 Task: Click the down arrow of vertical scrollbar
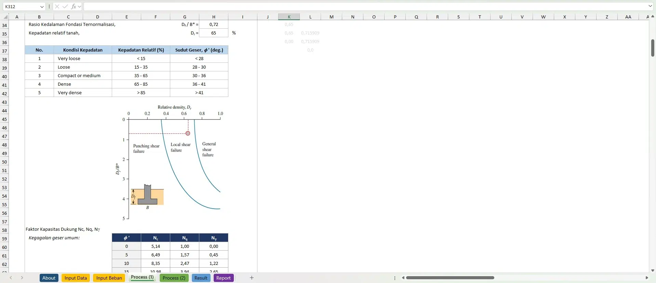pyautogui.click(x=653, y=270)
